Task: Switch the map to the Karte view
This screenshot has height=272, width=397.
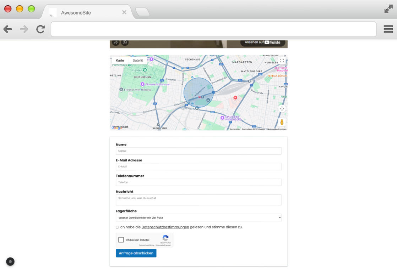Action: coord(120,60)
